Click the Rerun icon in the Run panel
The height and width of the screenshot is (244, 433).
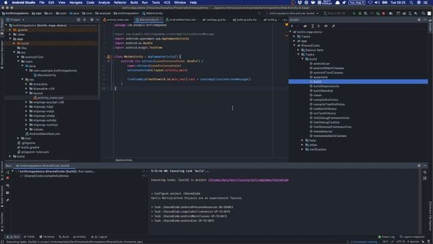click(7, 171)
